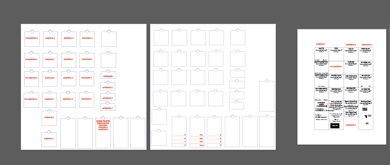Select the SURFACE-4 tag label
Image resolution: width=390 pixels, height=165 pixels.
point(50,38)
